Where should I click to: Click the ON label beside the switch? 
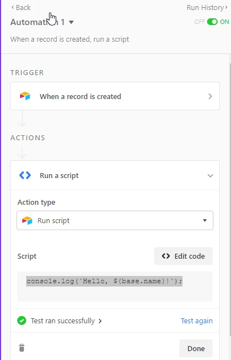point(224,22)
